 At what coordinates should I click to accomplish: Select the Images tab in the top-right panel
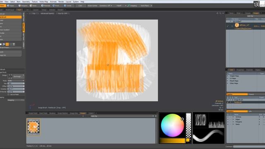(x=256, y=13)
